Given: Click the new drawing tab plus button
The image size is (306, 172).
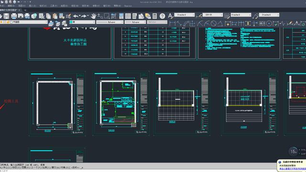Looking at the screenshot, I should point(25,10).
